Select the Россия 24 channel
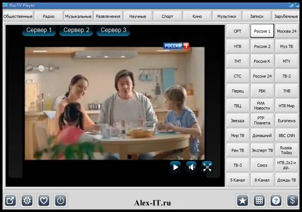Image resolution: width=302 pixels, height=212 pixels. [x=262, y=76]
